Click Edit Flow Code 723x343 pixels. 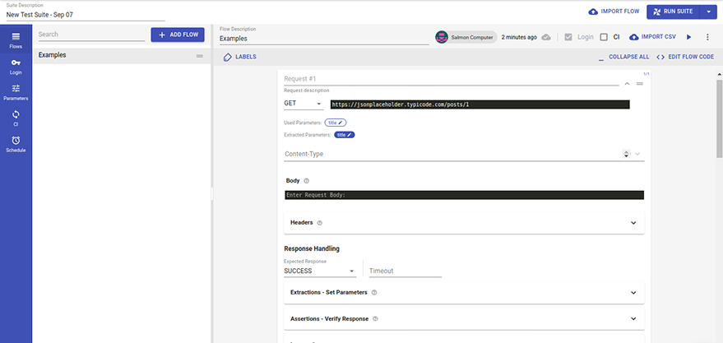coord(684,58)
